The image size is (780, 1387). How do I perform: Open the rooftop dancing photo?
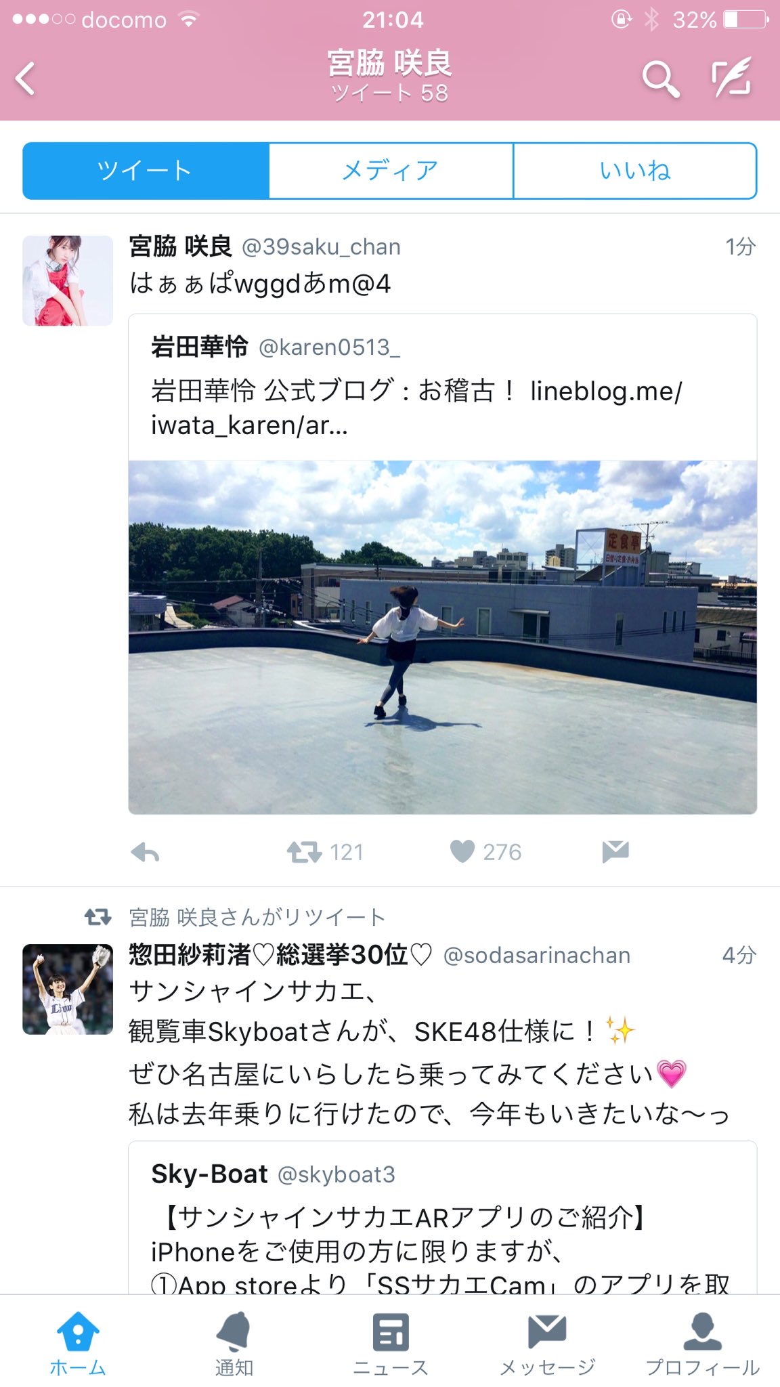pyautogui.click(x=443, y=637)
